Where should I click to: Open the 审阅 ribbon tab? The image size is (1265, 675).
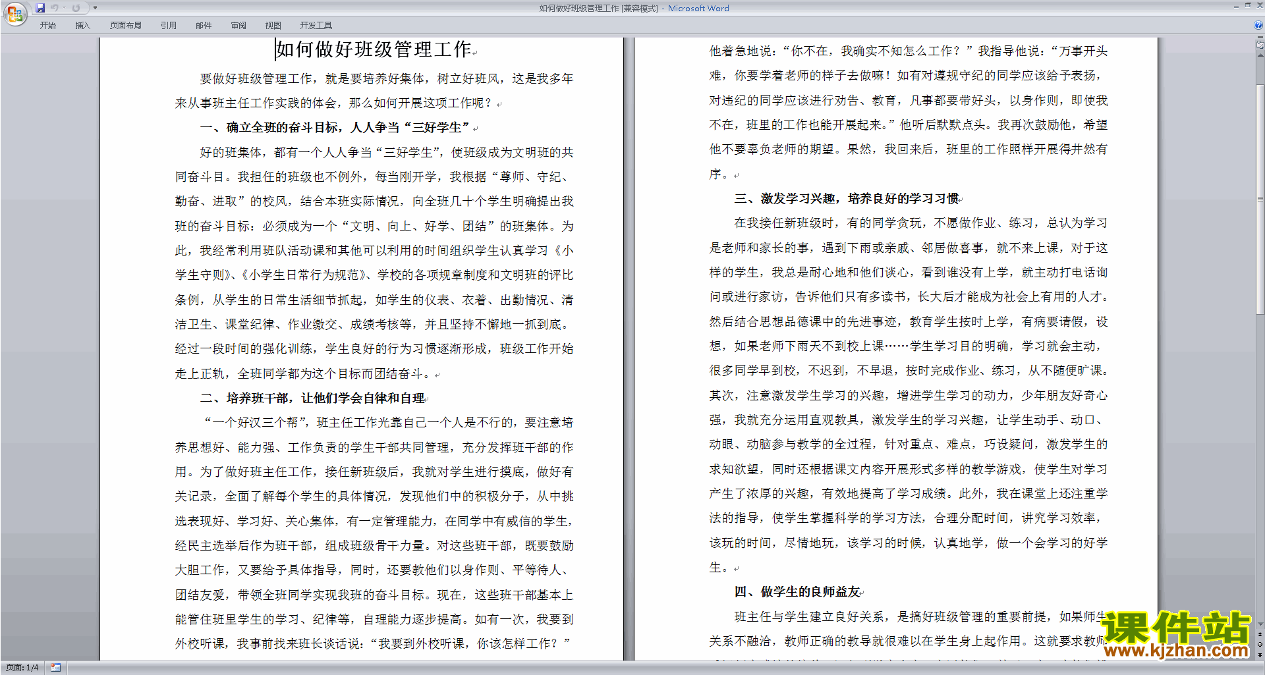pyautogui.click(x=239, y=26)
